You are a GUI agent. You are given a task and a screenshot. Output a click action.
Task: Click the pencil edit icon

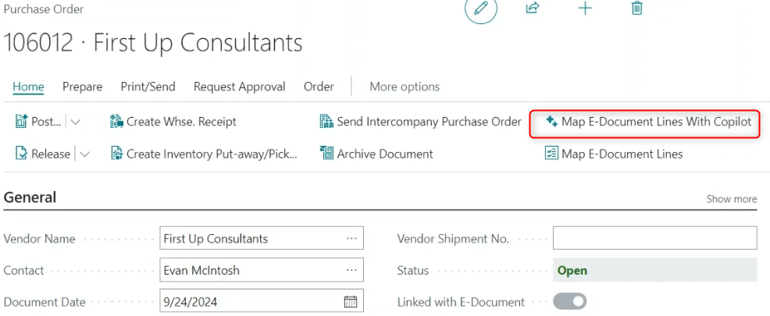pos(481,9)
